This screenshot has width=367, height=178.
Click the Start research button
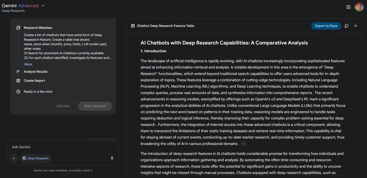pos(95,106)
